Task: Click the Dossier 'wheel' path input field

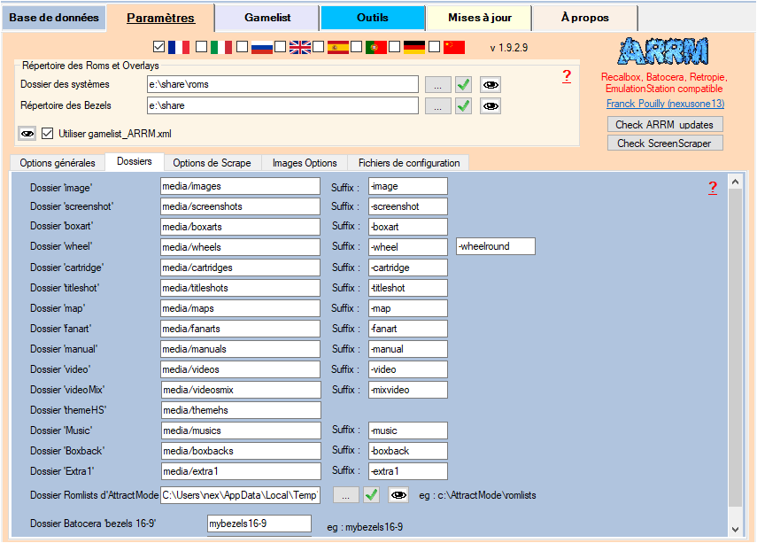Action: click(x=240, y=247)
